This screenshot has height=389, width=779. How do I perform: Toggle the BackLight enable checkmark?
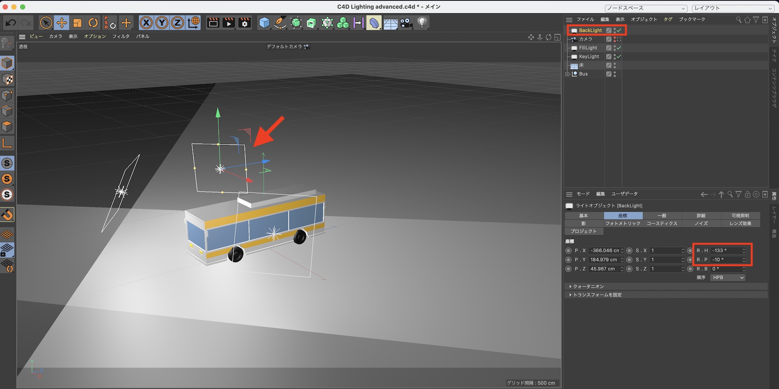[619, 30]
